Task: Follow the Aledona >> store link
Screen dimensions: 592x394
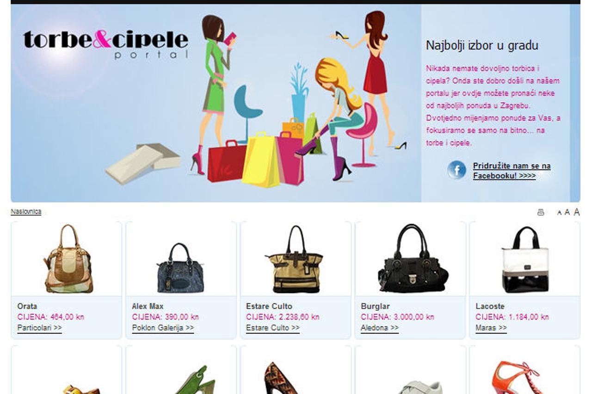Action: (380, 328)
